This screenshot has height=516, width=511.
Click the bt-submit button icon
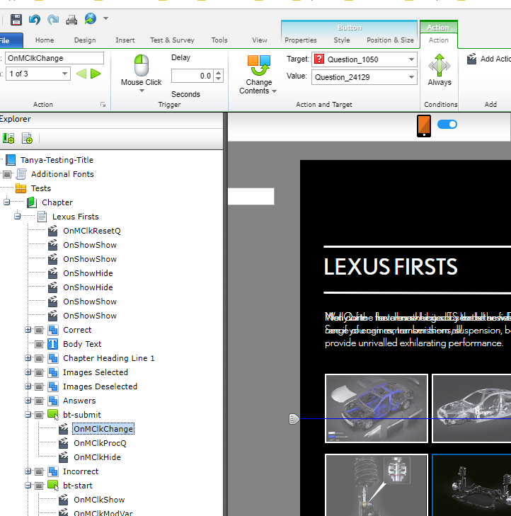click(x=53, y=414)
